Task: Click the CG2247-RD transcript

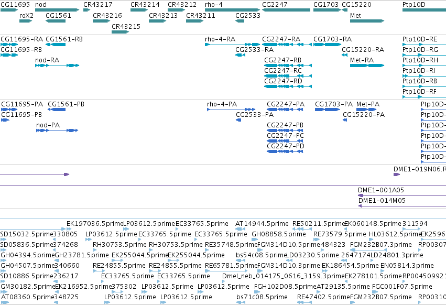Action: tap(288, 86)
